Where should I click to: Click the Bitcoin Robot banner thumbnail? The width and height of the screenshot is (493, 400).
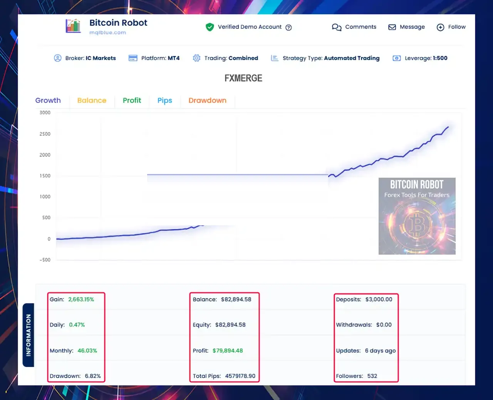click(x=417, y=216)
